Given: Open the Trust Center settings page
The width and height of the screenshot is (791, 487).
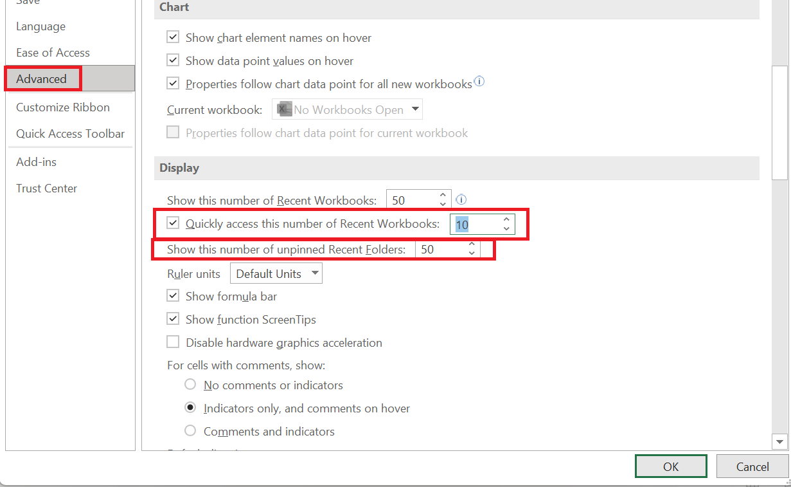Looking at the screenshot, I should click(x=46, y=188).
